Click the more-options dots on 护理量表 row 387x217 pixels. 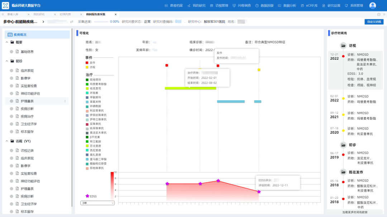coord(65,101)
